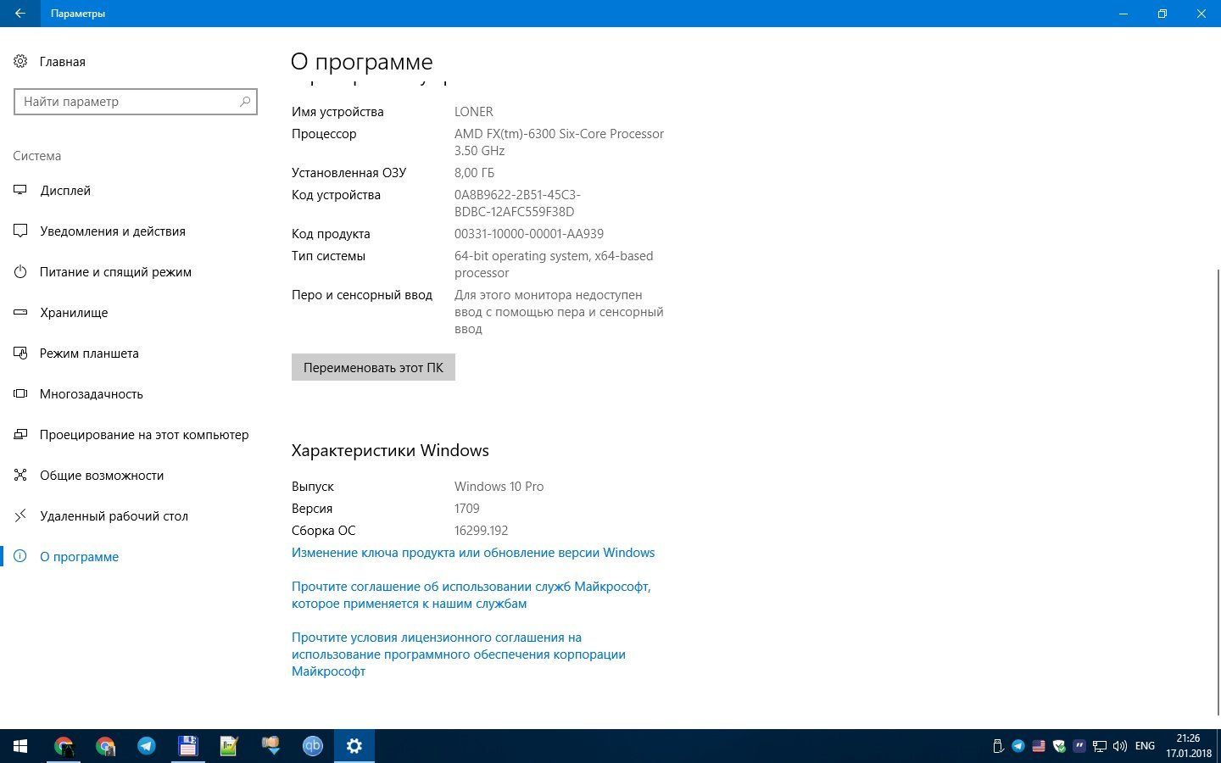
Task: Click the purple quotation marks tray icon
Action: [x=1079, y=746]
